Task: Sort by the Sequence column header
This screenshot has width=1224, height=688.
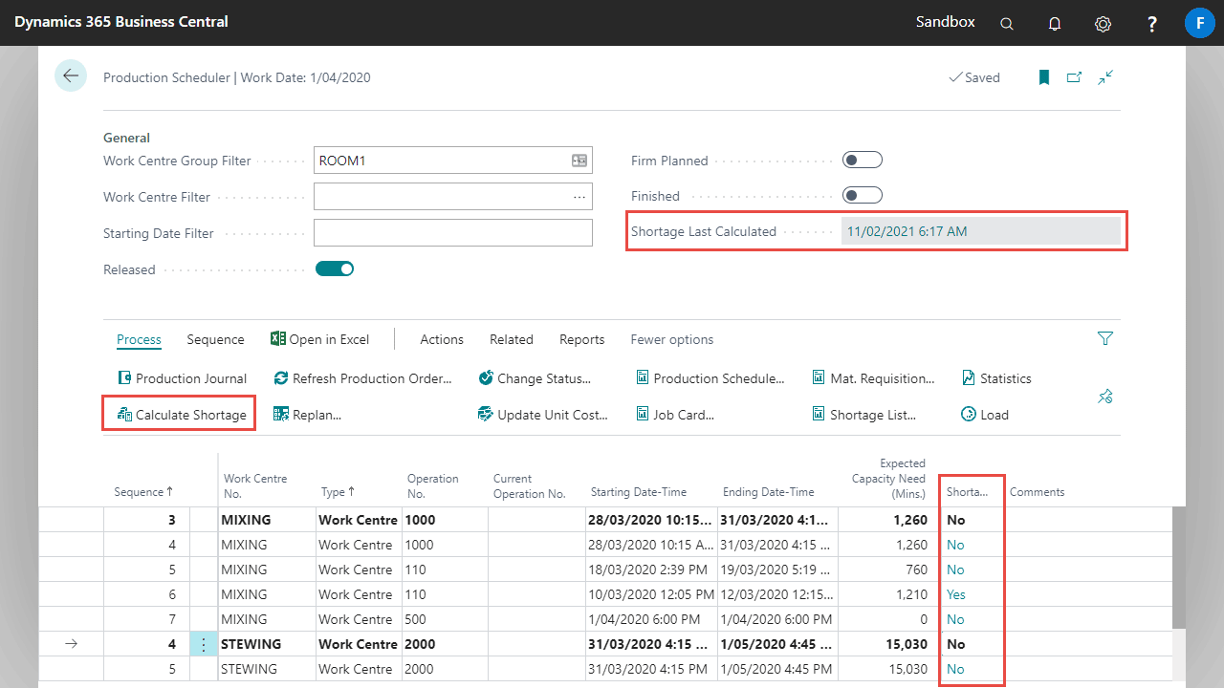Action: (143, 492)
